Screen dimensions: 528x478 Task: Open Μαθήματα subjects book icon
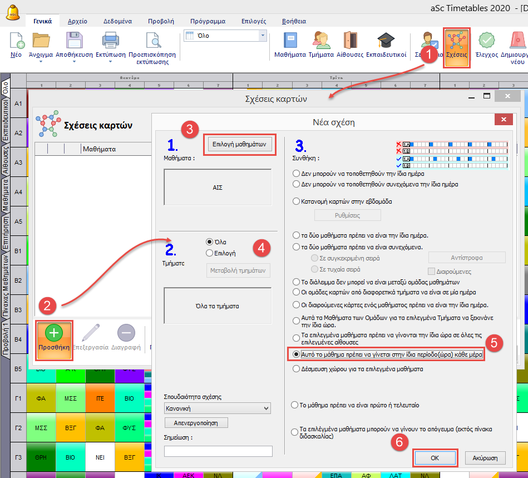[290, 41]
